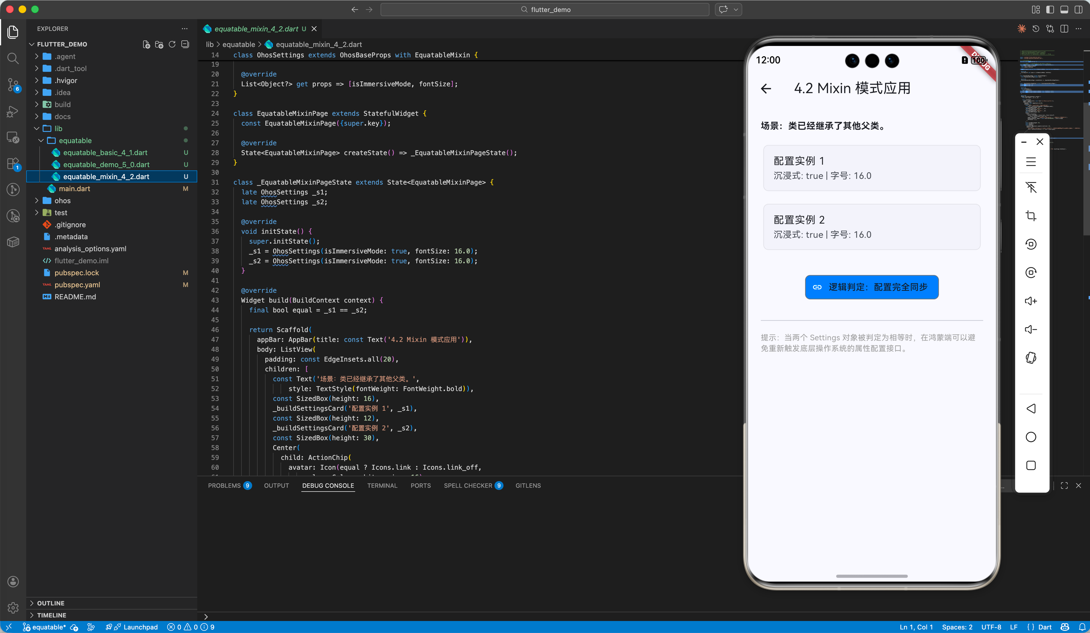Viewport: 1090px width, 633px height.
Task: Open the Search view in activity bar
Action: coord(13,58)
